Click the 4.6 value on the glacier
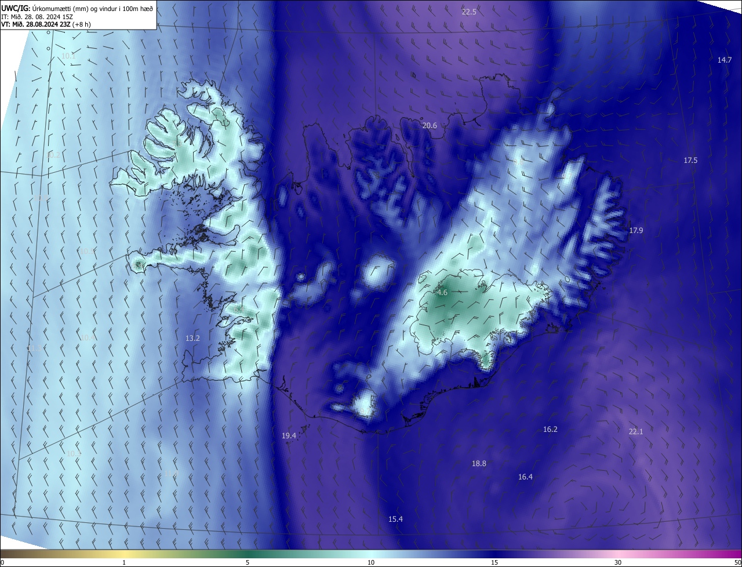 pos(442,293)
